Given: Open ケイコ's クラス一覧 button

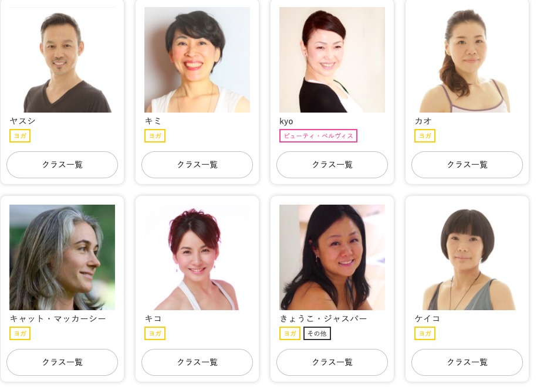Looking at the screenshot, I should coord(467,362).
